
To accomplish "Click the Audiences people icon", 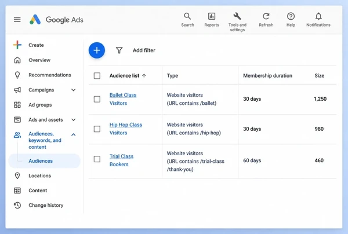I will (x=17, y=135).
